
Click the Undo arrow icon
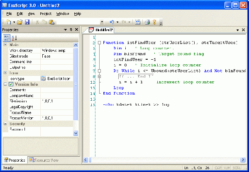coord(112,22)
